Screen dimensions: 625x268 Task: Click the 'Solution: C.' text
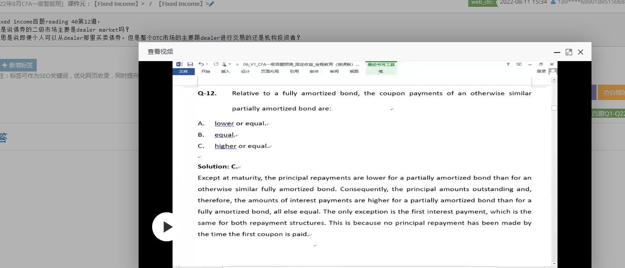click(x=218, y=166)
